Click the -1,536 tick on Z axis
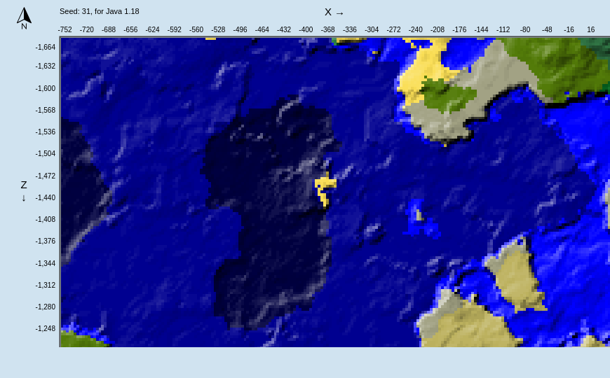Image resolution: width=610 pixels, height=378 pixels. click(46, 132)
